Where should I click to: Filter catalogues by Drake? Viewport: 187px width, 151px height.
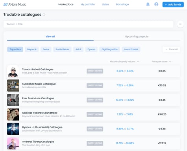tap(46, 49)
